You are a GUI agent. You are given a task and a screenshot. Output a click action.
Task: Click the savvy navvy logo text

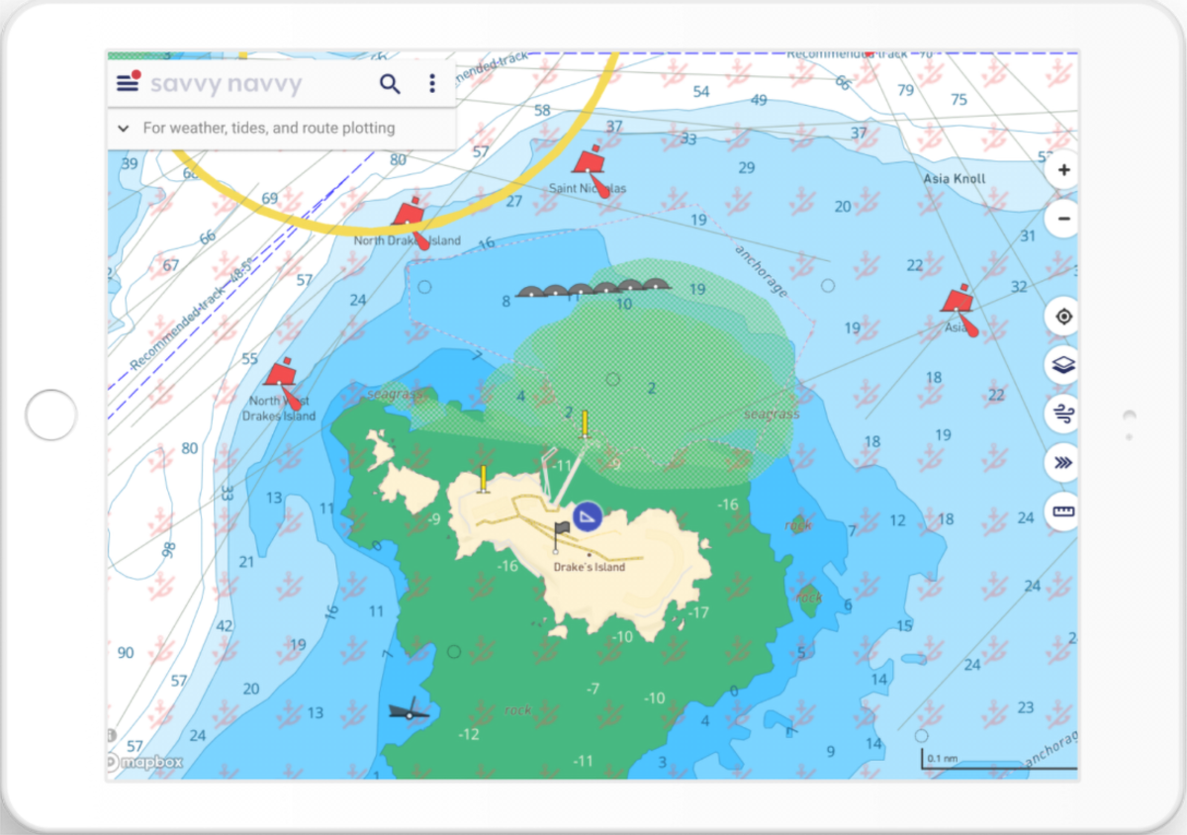pos(227,83)
